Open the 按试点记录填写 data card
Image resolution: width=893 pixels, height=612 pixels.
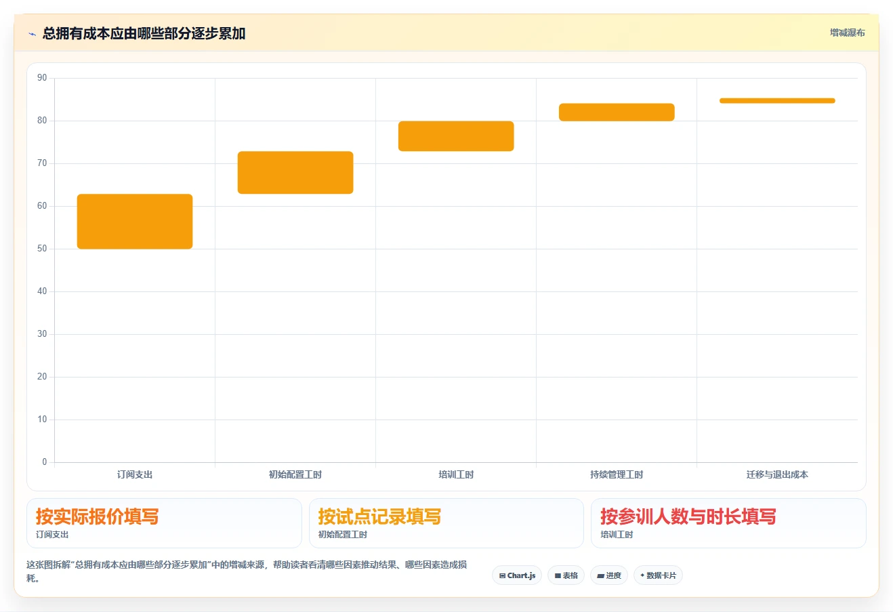446,523
